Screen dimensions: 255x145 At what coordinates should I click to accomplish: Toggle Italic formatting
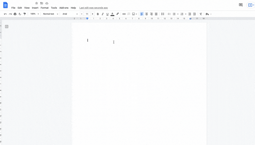tap(102, 14)
